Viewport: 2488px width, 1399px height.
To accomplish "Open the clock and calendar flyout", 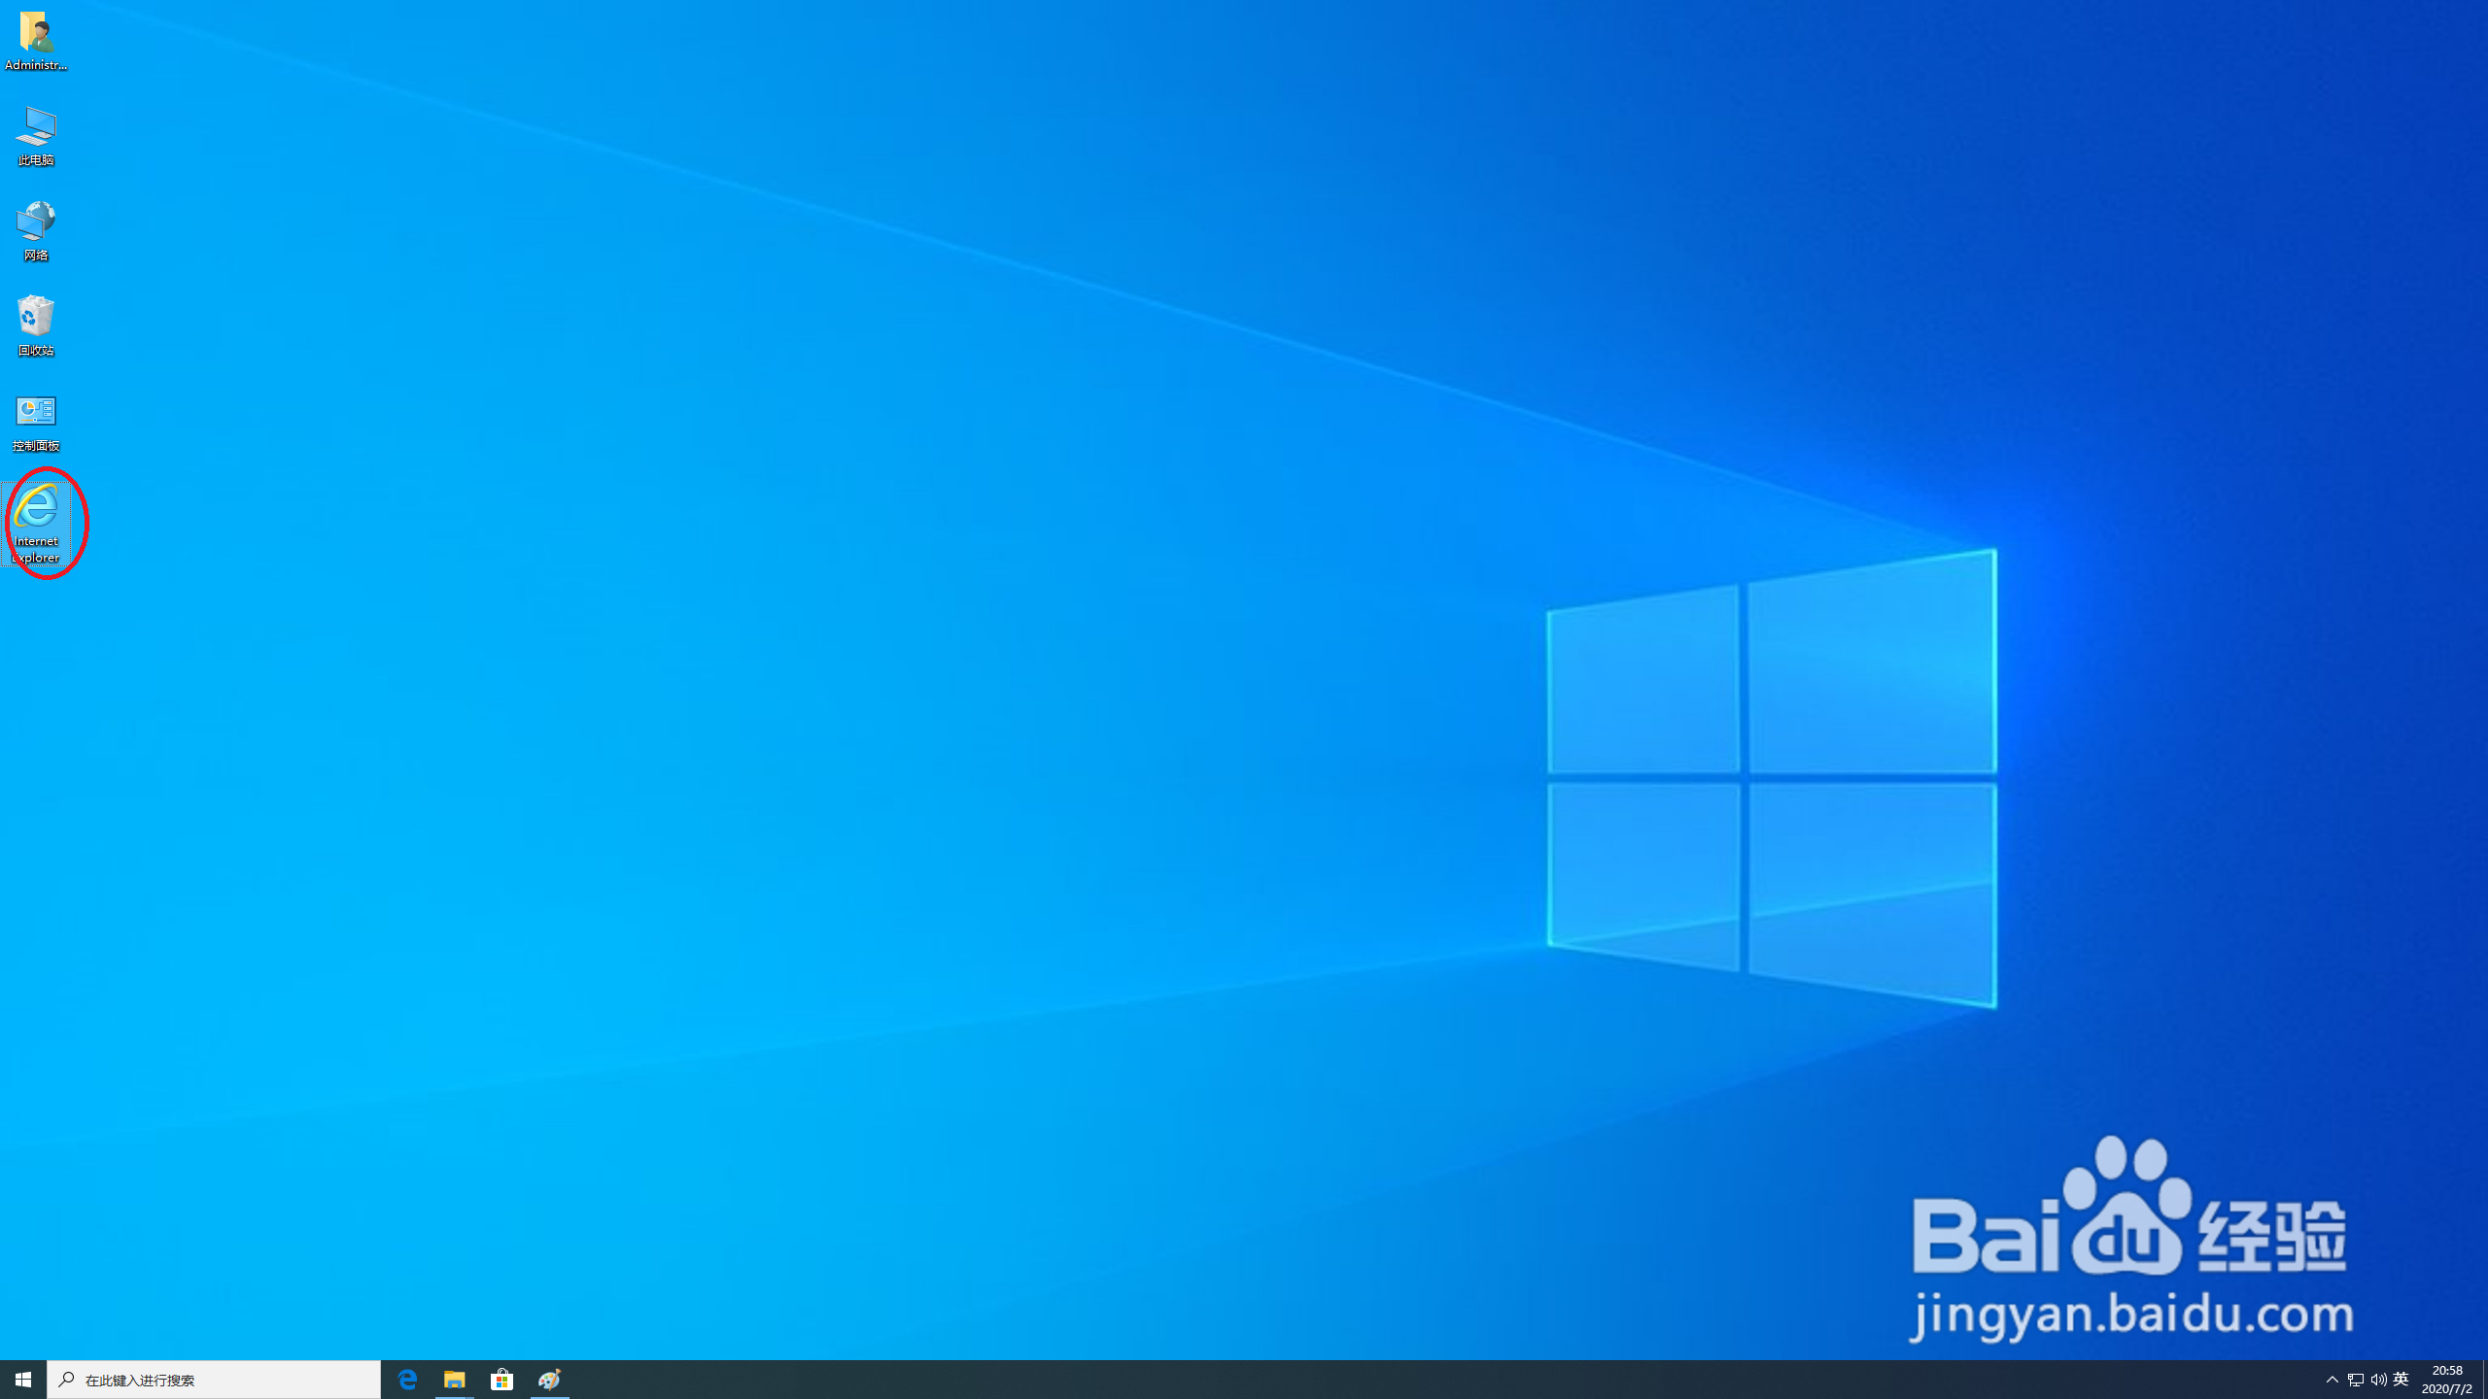I will (2446, 1379).
